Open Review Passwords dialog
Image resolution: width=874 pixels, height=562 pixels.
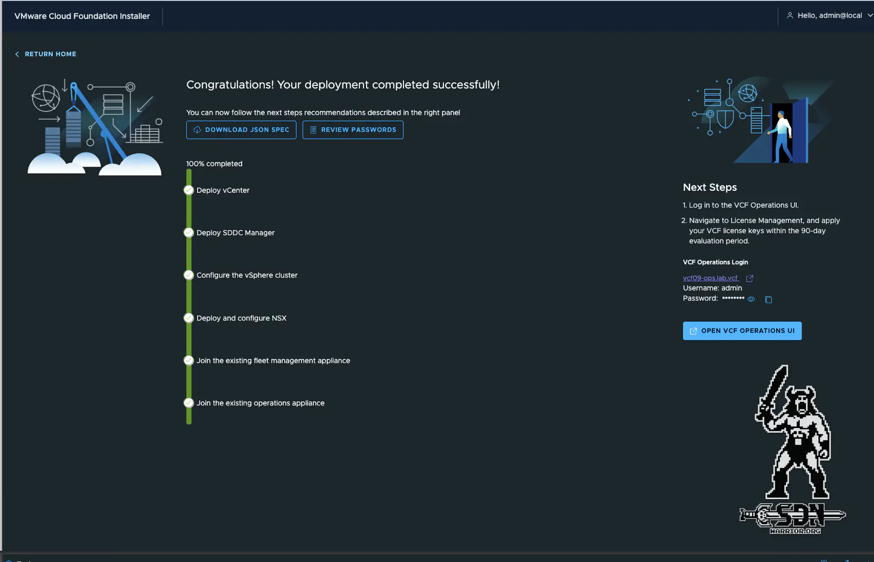click(x=353, y=130)
